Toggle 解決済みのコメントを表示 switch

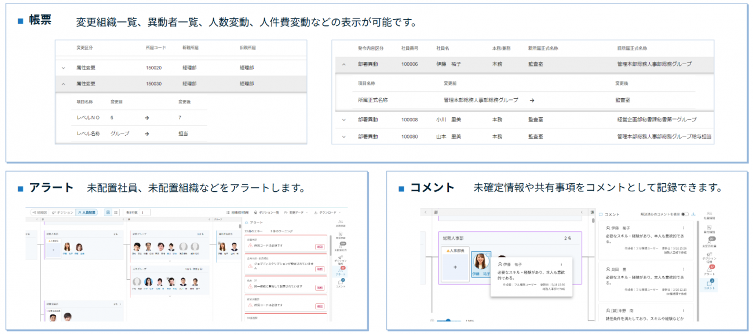685,214
